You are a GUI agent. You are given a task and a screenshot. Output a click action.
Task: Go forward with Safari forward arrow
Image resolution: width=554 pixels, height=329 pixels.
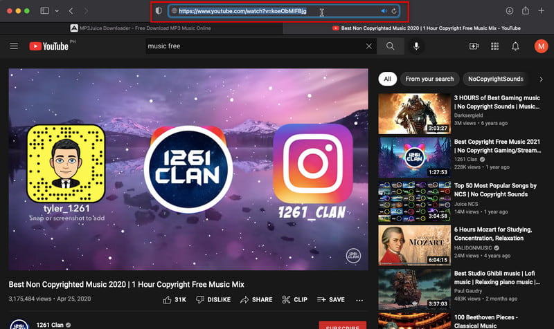tap(86, 11)
